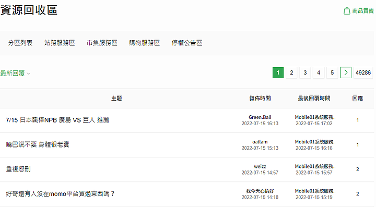Open thread 7/15 日本職棒NPB 廣島 VS 巨人 推薦
The image size is (376, 207).
coord(57,120)
